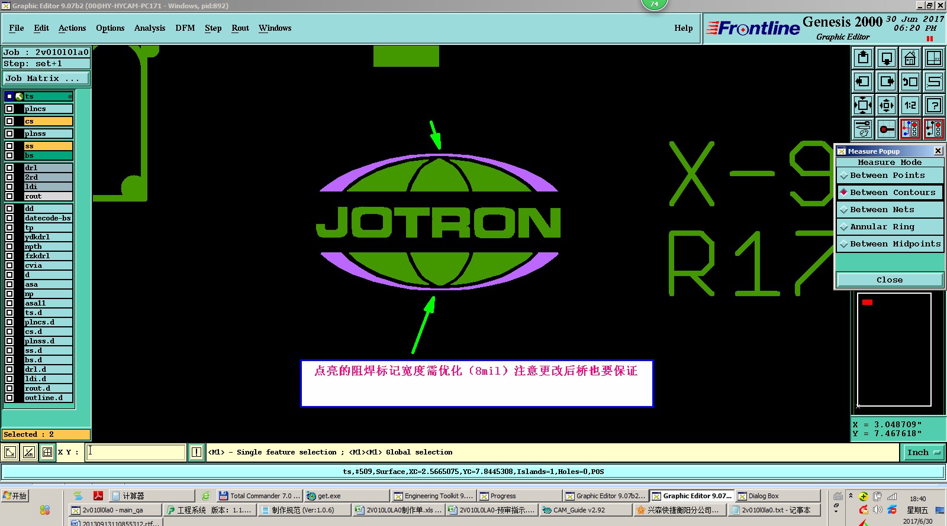Open the File menu
This screenshot has width=947, height=526.
[x=17, y=28]
